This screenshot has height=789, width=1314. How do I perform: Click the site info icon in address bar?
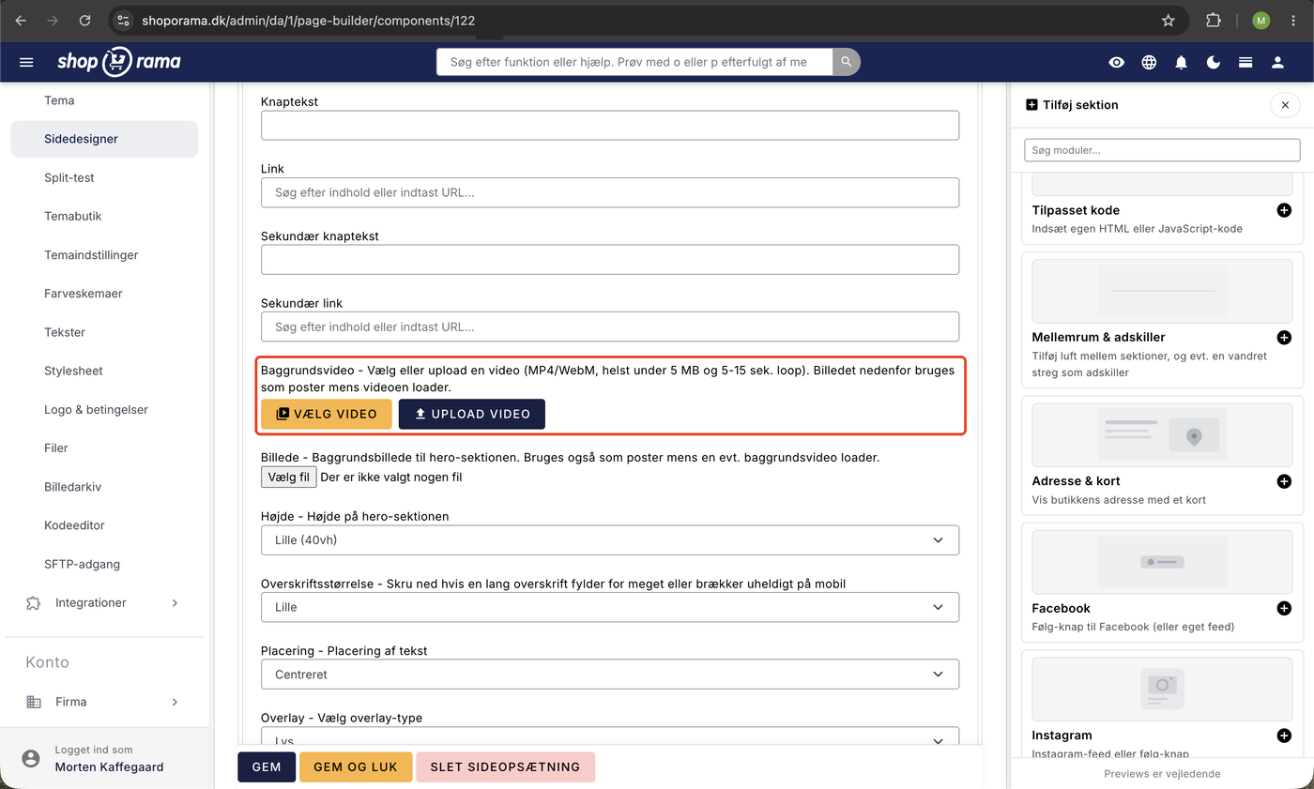pyautogui.click(x=123, y=21)
